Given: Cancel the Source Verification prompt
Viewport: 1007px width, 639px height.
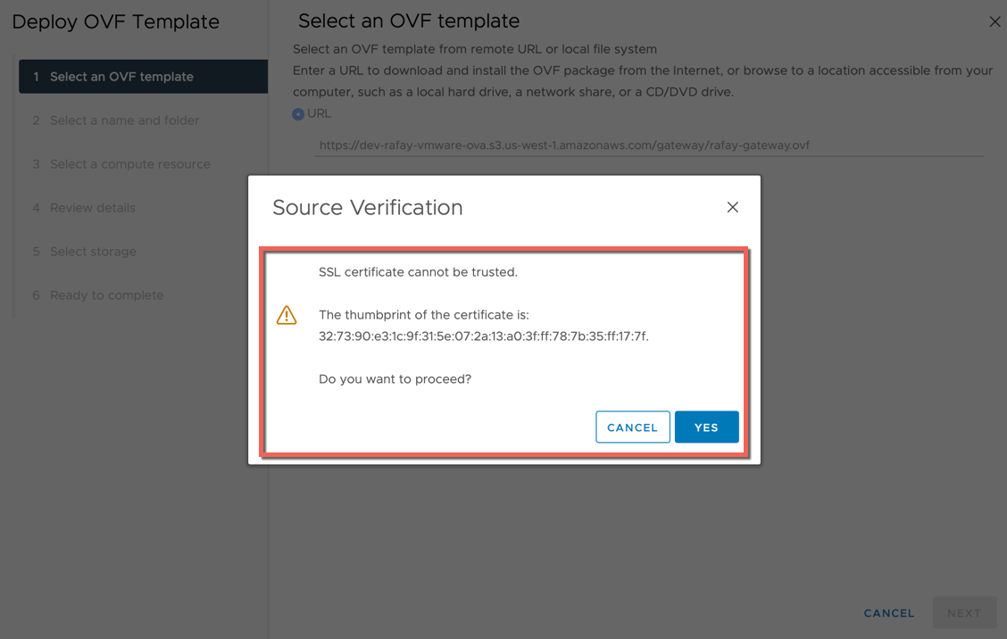Looking at the screenshot, I should (633, 427).
